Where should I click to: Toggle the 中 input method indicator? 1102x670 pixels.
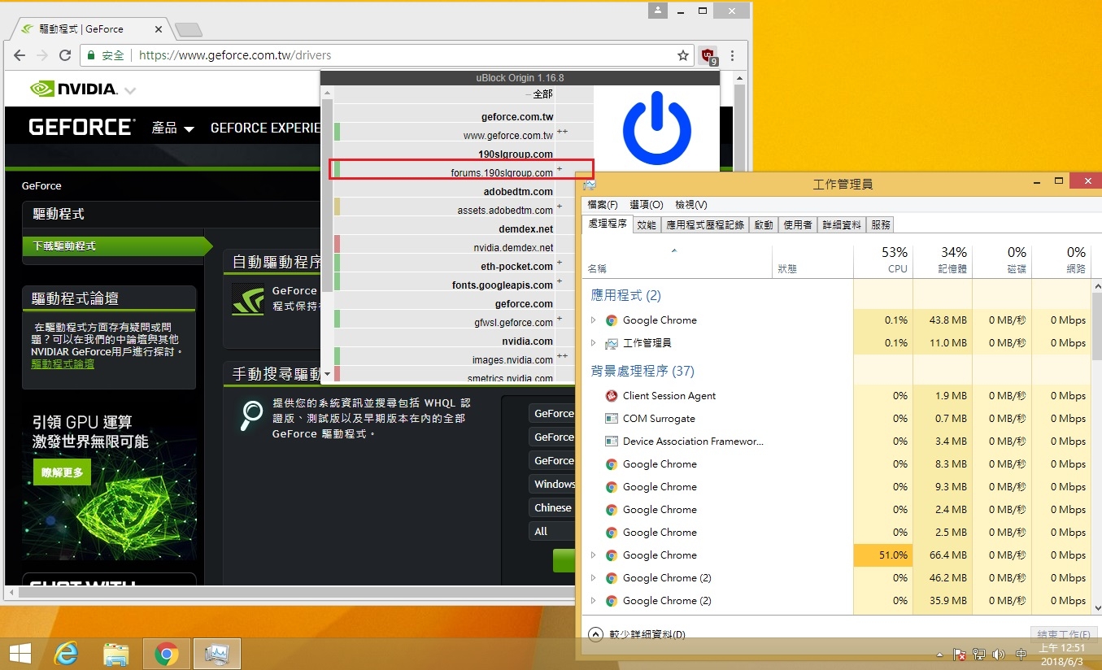pyautogui.click(x=1021, y=655)
